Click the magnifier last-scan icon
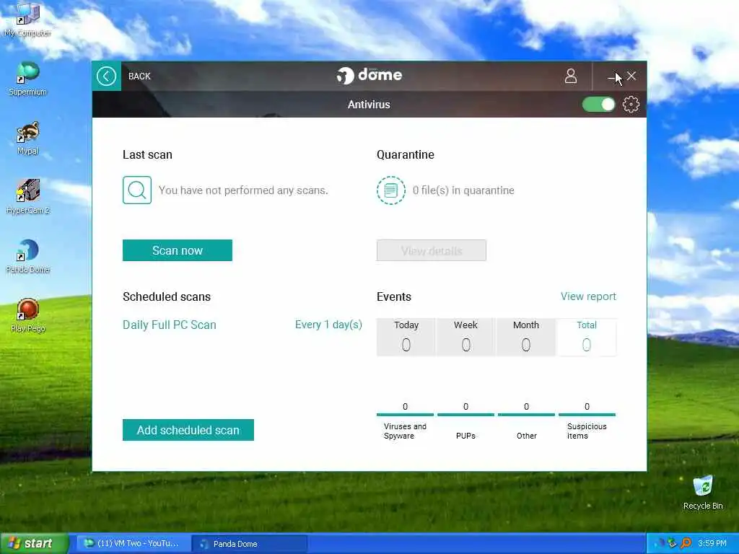 [x=137, y=190]
